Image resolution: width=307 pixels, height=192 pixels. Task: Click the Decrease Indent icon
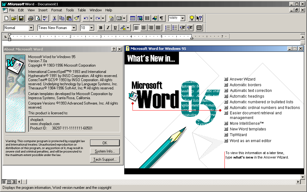(182, 28)
